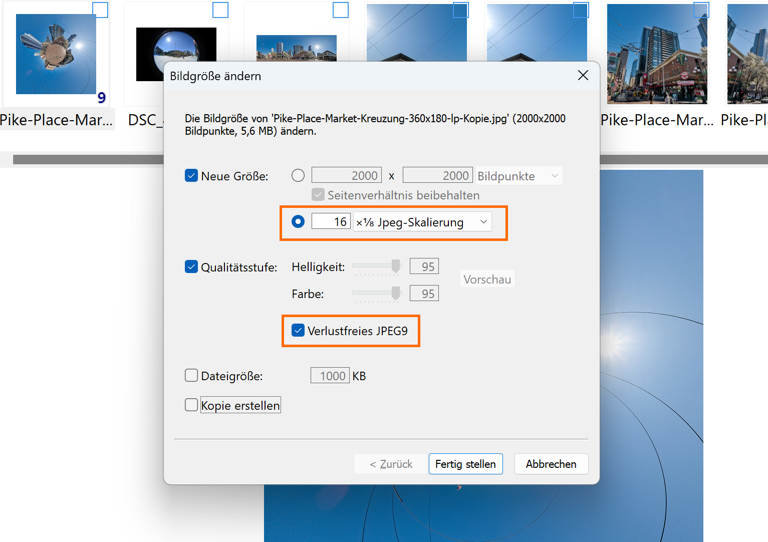
Task: Enable the Dateigröße checkbox
Action: [191, 376]
